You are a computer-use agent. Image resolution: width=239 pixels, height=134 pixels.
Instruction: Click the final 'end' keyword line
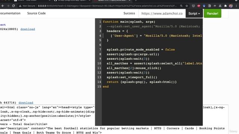(106, 87)
